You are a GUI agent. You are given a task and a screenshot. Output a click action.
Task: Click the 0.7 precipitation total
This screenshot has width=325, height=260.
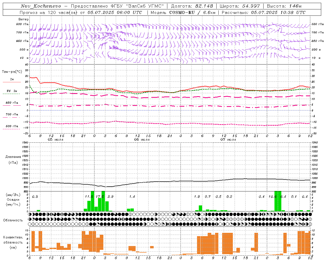pos(208,197)
